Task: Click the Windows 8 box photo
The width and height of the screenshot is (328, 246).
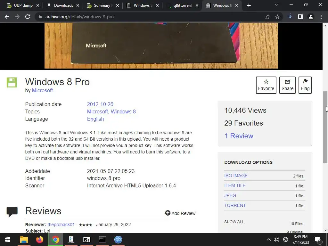Action: [161, 45]
